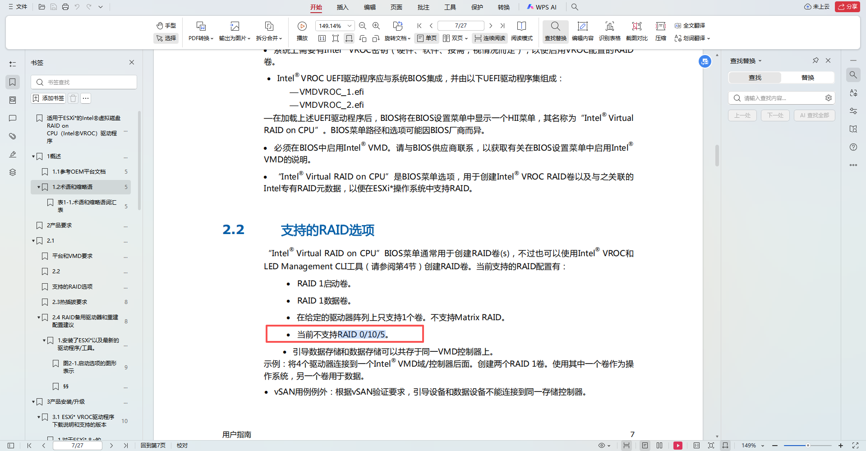
Task: Go to the next page in the status bar
Action: pos(111,446)
